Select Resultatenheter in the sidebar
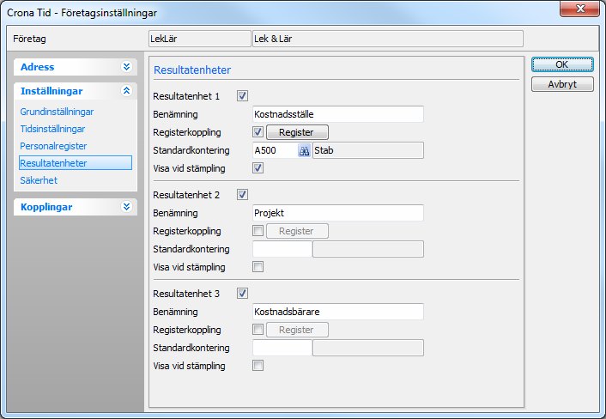The height and width of the screenshot is (419, 606). [x=76, y=163]
